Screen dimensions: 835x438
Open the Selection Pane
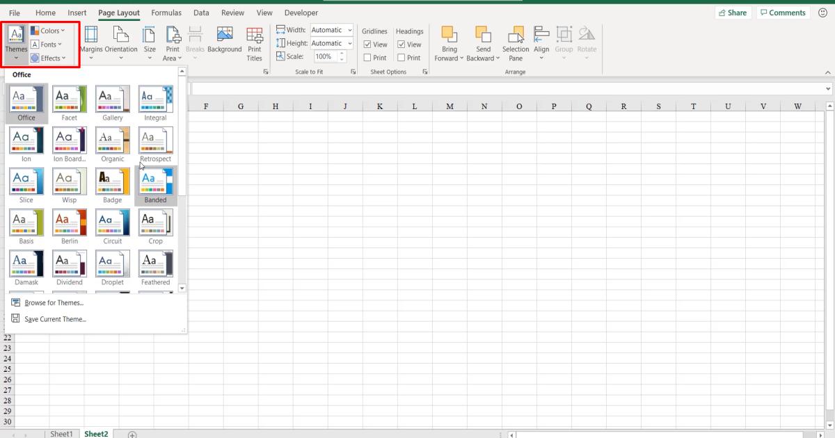pos(515,42)
